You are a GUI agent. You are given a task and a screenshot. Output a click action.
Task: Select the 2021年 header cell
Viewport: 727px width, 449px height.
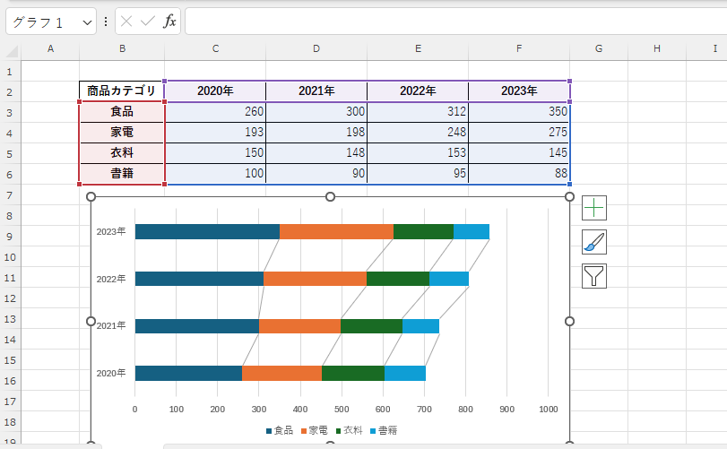click(x=316, y=91)
